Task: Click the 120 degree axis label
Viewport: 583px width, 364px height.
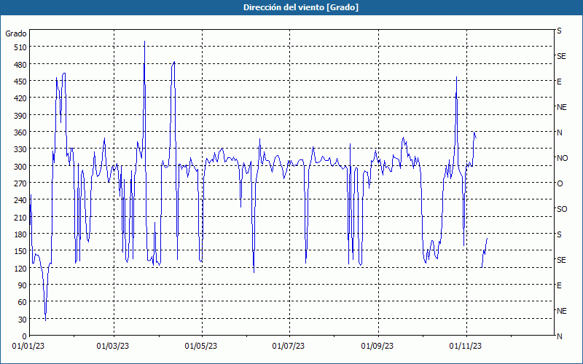Action: coord(20,269)
